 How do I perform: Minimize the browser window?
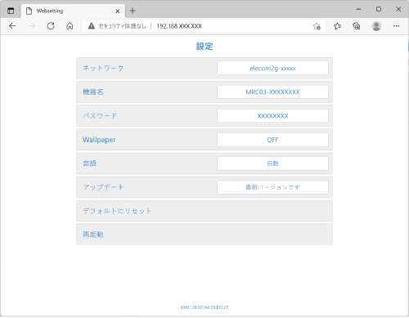[x=358, y=9]
